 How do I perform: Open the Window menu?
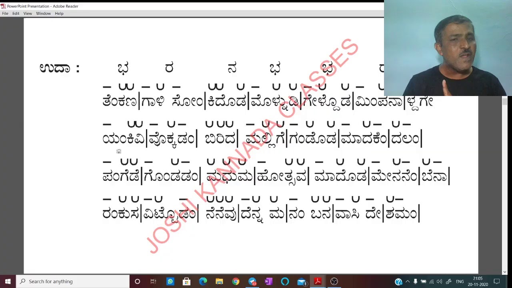click(x=43, y=13)
